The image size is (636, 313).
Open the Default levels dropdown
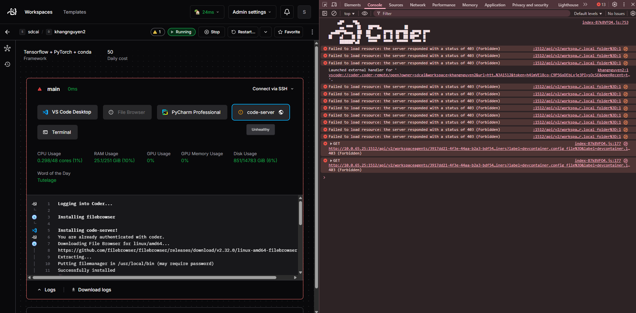tap(588, 14)
